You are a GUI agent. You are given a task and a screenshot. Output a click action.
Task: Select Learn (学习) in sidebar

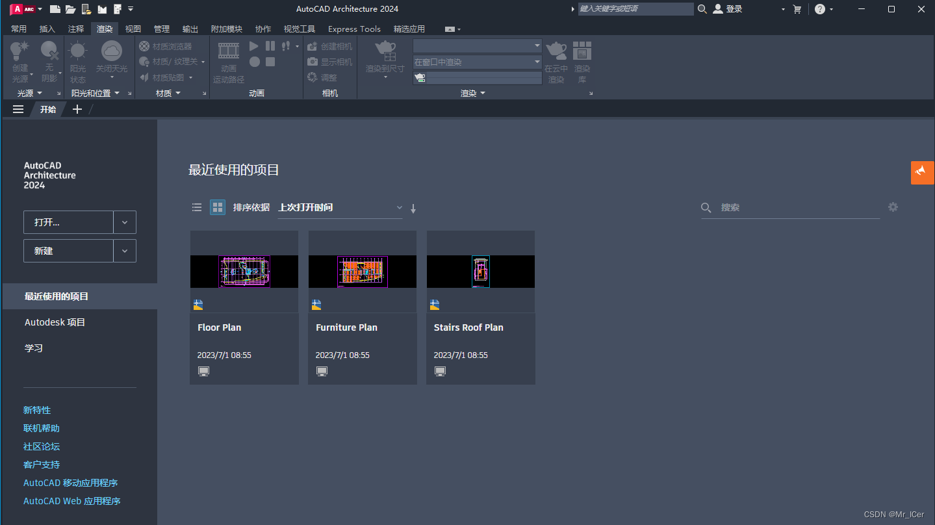pos(34,348)
